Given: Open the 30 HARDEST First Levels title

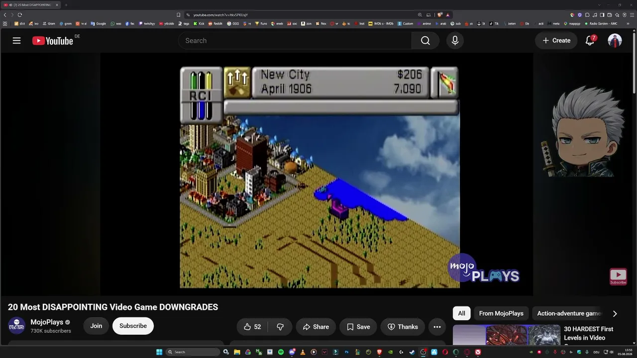Looking at the screenshot, I should tap(588, 334).
